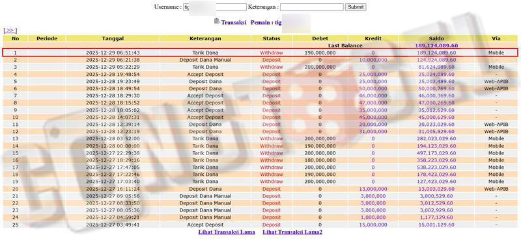Click the Kredit column header
This screenshot has width=521, height=246.
[373, 38]
